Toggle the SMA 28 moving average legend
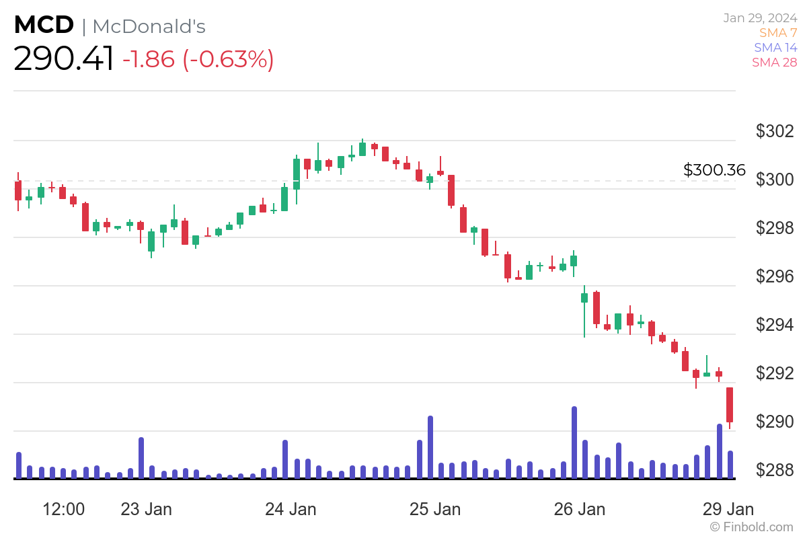Screen dimensions: 807x538 (775, 62)
